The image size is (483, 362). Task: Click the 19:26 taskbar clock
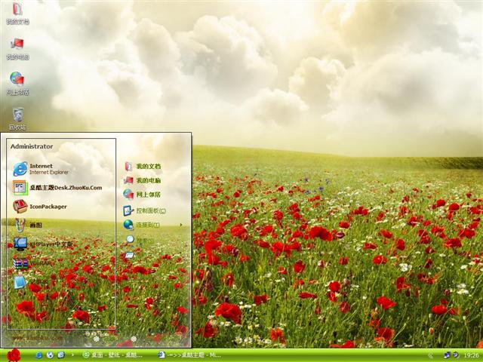(471, 355)
